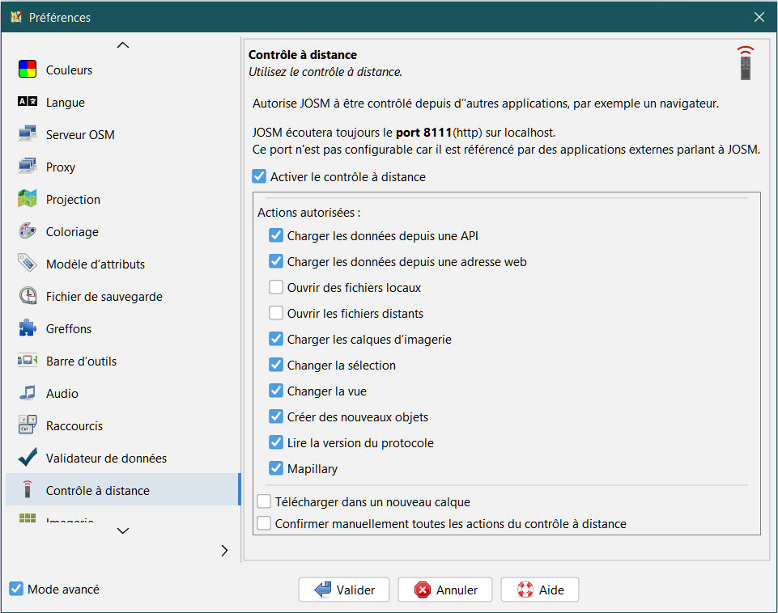Open Validateur de données checkmark icon
This screenshot has width=778, height=613.
tap(28, 459)
